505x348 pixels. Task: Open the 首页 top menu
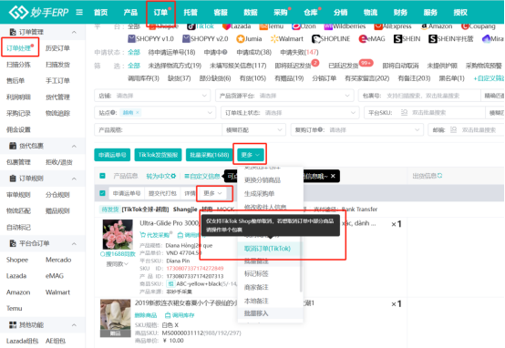(x=101, y=12)
